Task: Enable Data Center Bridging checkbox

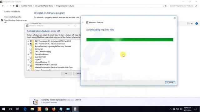Action: 31,52
